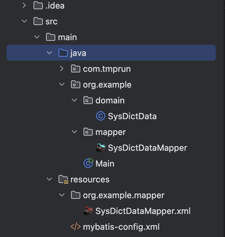Click the main folder icon
The image size is (225, 237).
pos(51,37)
